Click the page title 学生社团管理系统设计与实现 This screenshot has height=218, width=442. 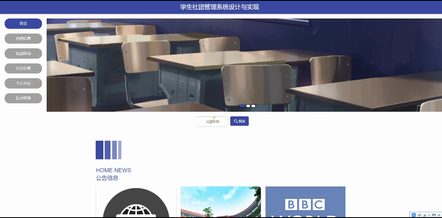[x=220, y=7]
